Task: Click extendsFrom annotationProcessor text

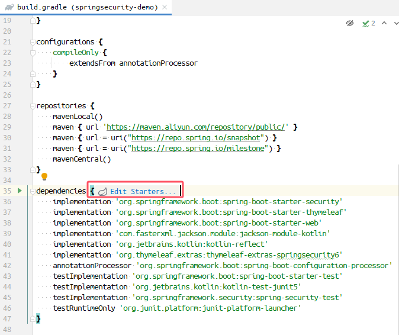Action: tap(133, 63)
